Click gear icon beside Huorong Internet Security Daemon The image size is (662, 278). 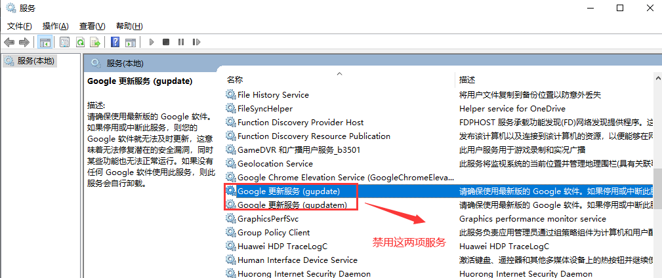[230, 273]
